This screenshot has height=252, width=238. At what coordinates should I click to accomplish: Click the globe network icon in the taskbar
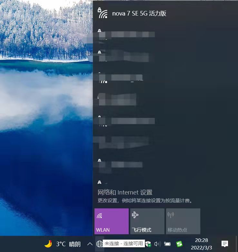click(99, 244)
